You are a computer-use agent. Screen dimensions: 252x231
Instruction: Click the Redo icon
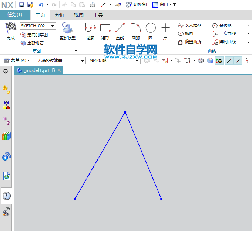pyautogui.click(x=54, y=5)
